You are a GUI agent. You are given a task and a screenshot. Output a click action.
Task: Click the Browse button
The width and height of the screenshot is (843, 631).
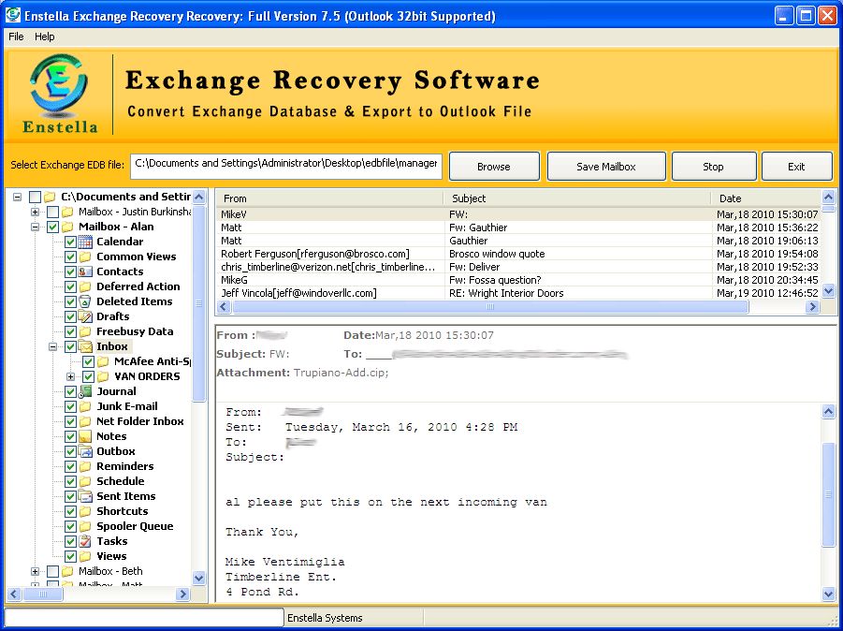494,167
